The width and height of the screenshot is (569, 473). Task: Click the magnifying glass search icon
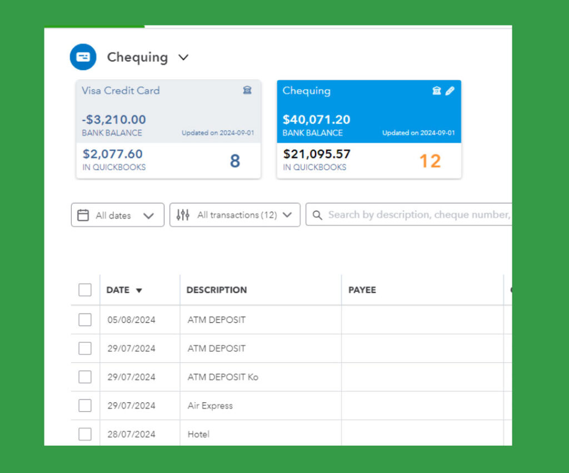[x=317, y=215]
